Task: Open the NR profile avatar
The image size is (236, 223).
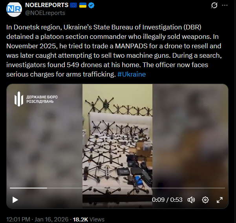Action: click(x=14, y=9)
